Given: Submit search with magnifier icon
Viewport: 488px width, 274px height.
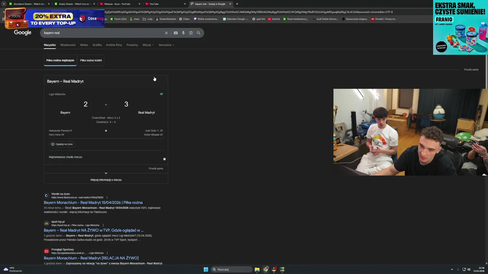Looking at the screenshot, I should click(198, 33).
